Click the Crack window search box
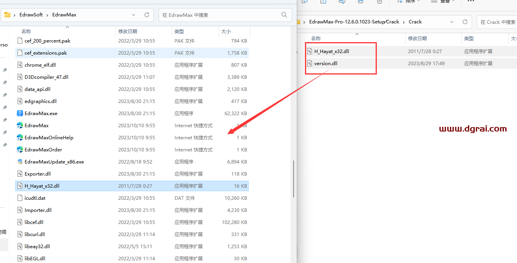 click(x=497, y=22)
